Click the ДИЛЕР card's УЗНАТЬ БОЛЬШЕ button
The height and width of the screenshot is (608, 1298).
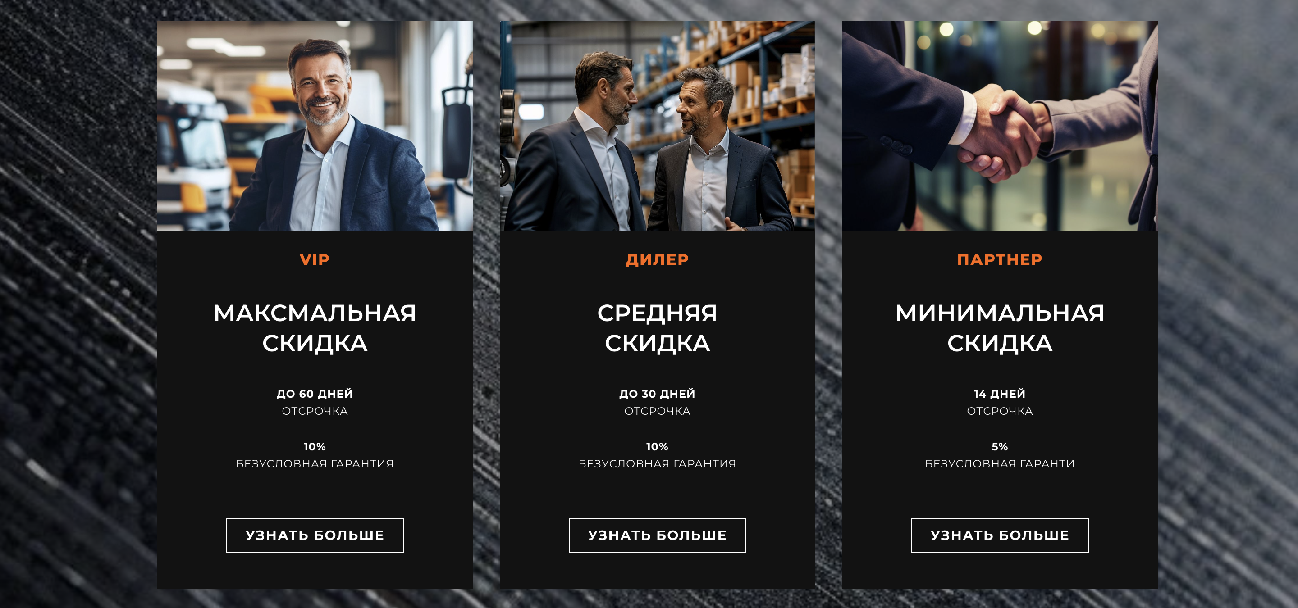pos(657,535)
